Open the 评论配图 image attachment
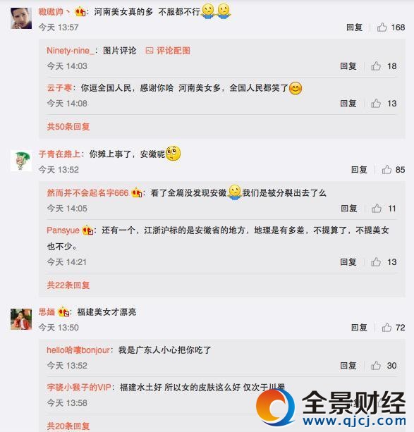Viewport: 414px width, 432px height. click(168, 51)
